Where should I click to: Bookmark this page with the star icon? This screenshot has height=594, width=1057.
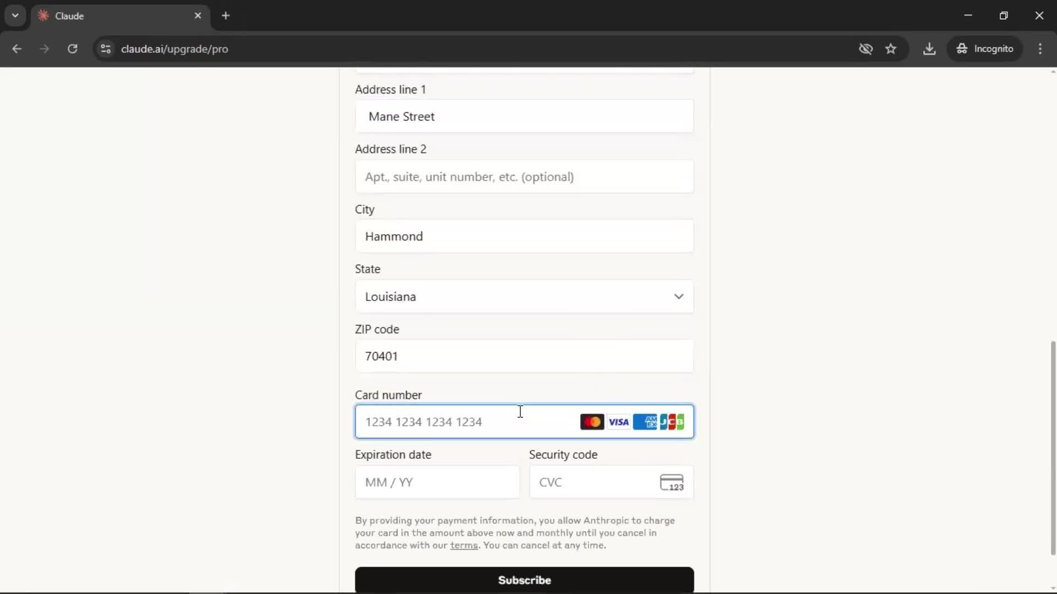click(x=891, y=49)
